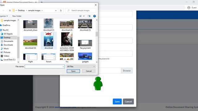Open Videos in the navigation pane
This screenshot has width=198, height=111.
pyautogui.click(x=6, y=56)
